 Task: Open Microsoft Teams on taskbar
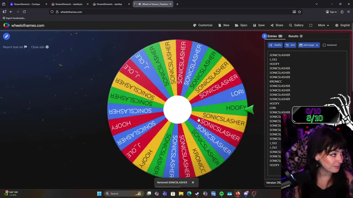(165, 194)
